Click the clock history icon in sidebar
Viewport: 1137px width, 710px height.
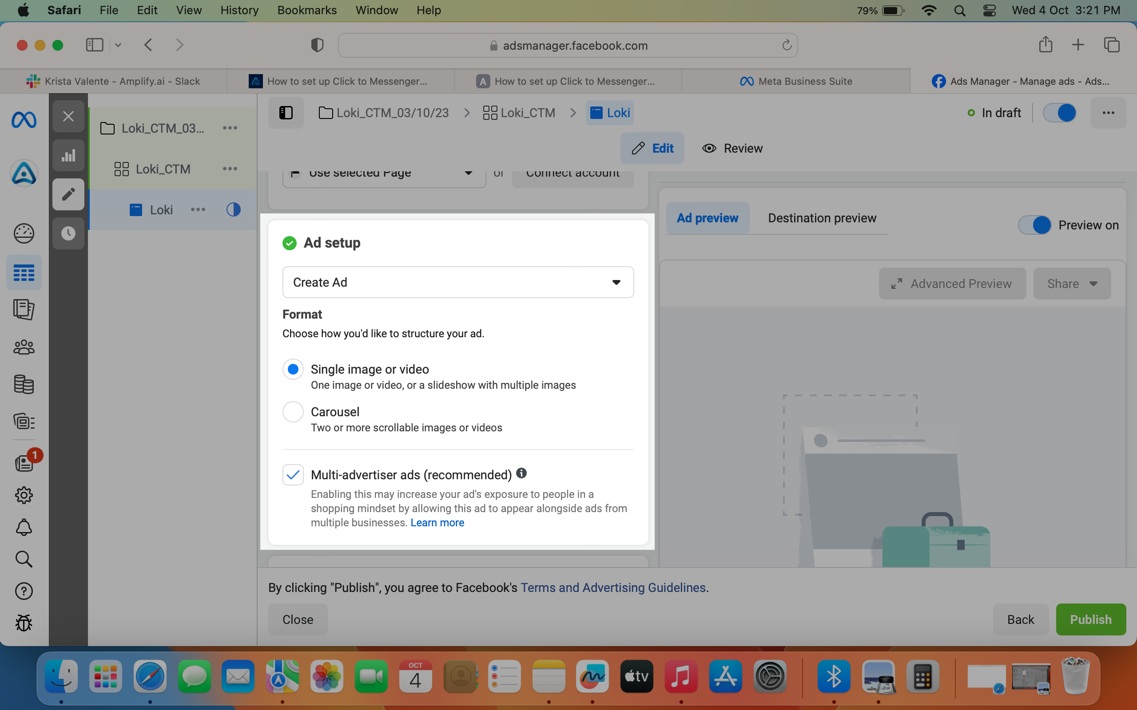(68, 233)
